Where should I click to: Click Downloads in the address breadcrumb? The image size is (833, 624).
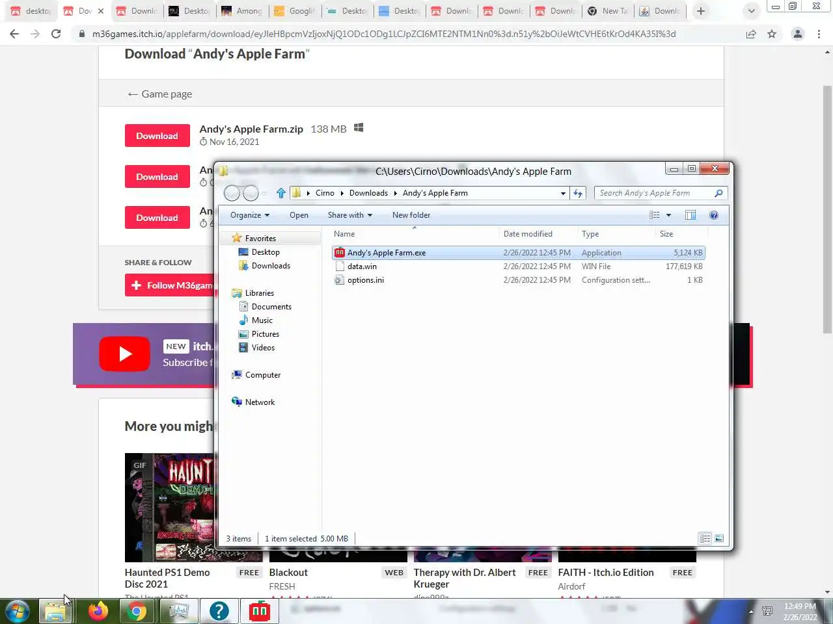point(368,193)
